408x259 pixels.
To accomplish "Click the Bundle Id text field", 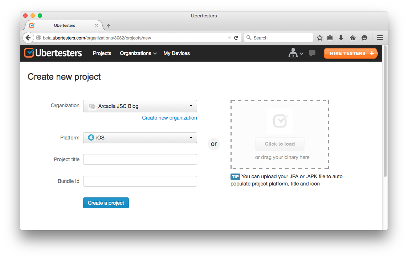I will tap(140, 181).
